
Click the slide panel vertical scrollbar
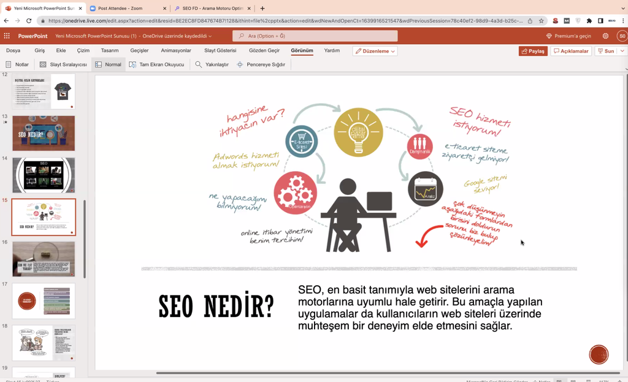tap(85, 239)
